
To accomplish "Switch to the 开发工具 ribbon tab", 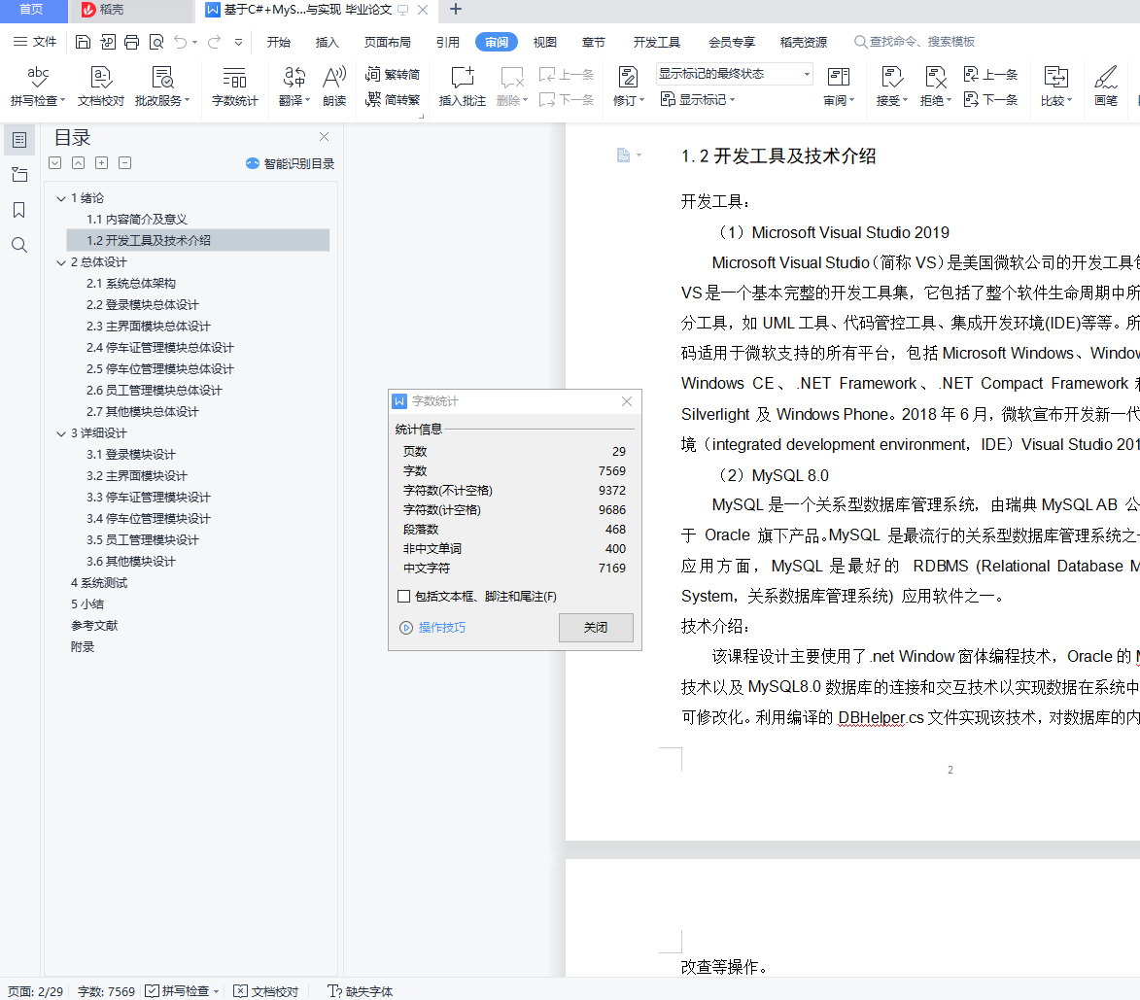I will [657, 42].
